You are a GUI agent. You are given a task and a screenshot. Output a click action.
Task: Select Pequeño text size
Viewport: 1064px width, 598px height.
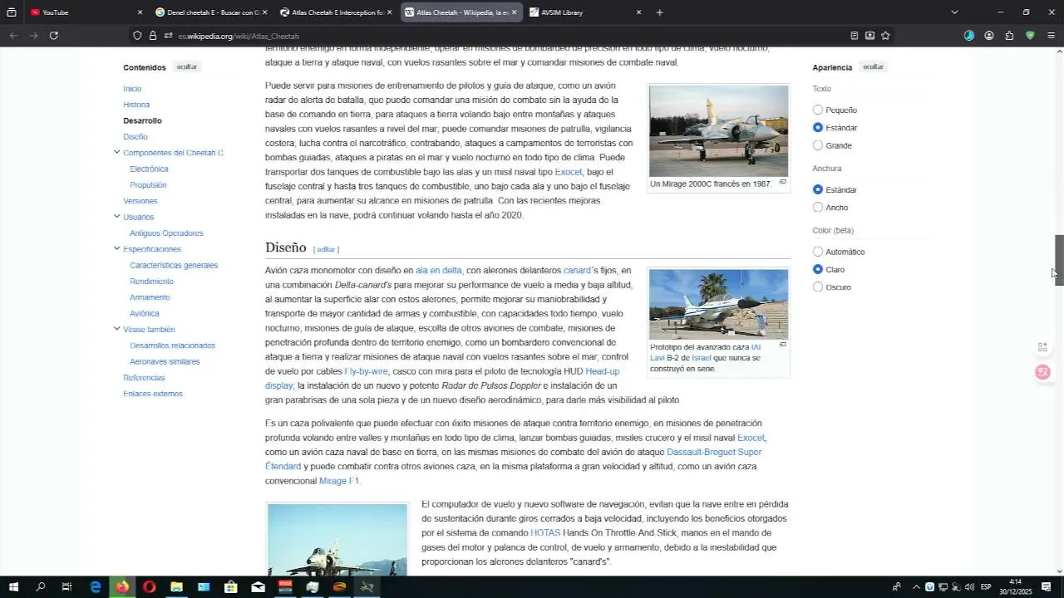[818, 110]
